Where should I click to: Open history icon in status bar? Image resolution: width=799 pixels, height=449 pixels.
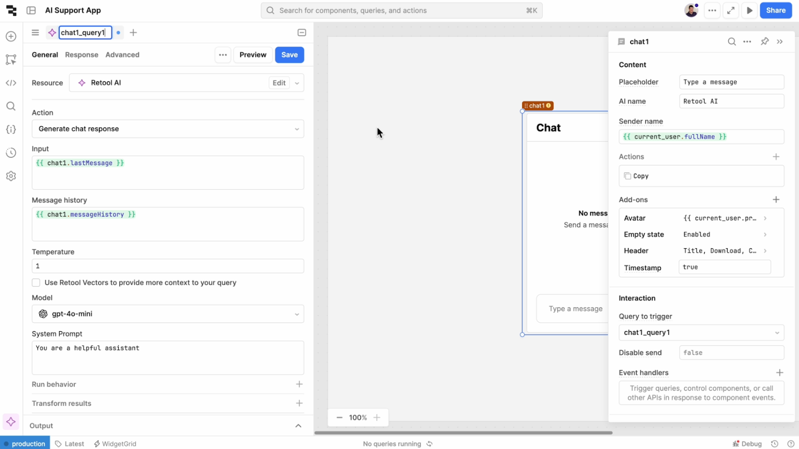775,444
